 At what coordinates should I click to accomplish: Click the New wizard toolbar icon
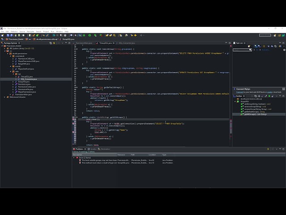[2, 35]
